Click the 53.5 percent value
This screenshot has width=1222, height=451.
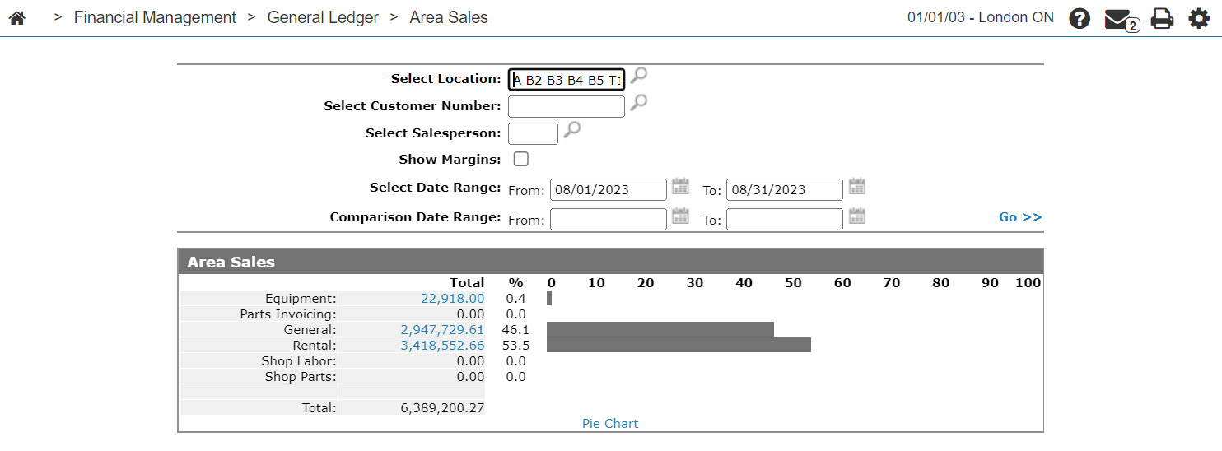pos(515,345)
